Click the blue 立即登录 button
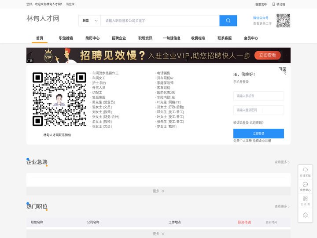The image size is (317, 238). (x=258, y=134)
